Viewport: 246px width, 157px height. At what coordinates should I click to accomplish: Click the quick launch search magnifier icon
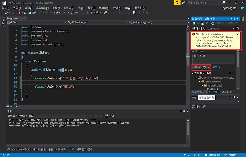click(x=224, y=2)
